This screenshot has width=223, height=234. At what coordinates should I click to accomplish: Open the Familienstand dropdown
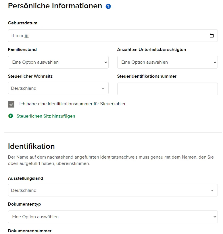coord(58,62)
